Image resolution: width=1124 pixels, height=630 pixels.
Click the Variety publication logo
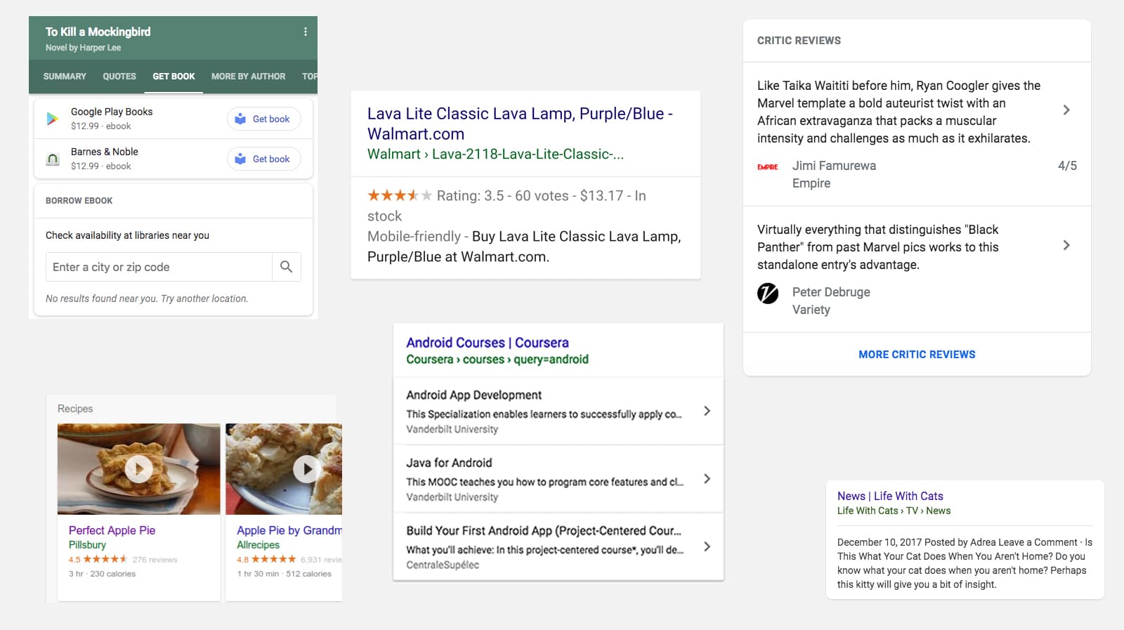(768, 293)
